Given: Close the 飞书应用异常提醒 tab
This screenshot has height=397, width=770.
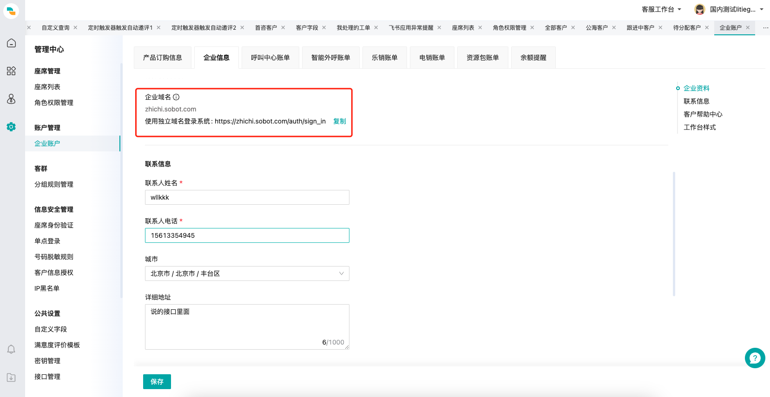Looking at the screenshot, I should [439, 28].
